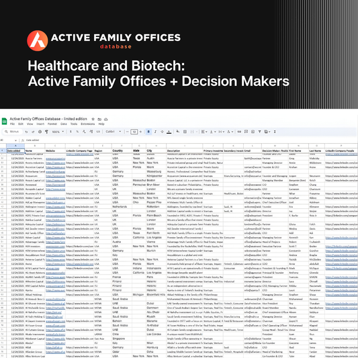This screenshot has height=358, width=358.
Task: Open the text wrapping dropdown
Action: click(221, 132)
